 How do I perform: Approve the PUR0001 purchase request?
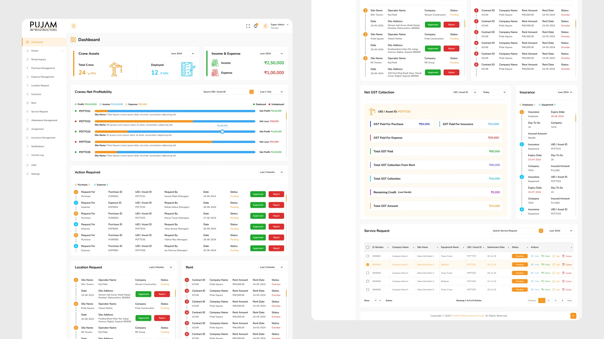[x=258, y=194]
